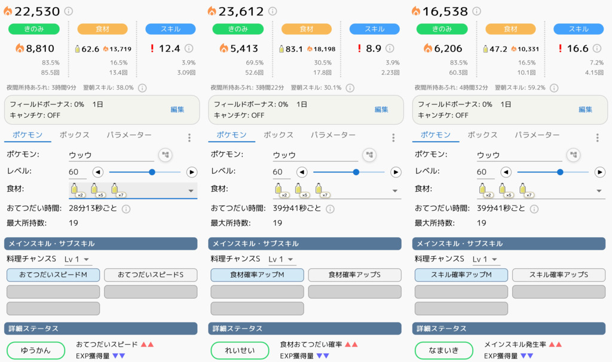Click info icon next to 22,530 total
This screenshot has height=362, width=612.
click(x=68, y=11)
